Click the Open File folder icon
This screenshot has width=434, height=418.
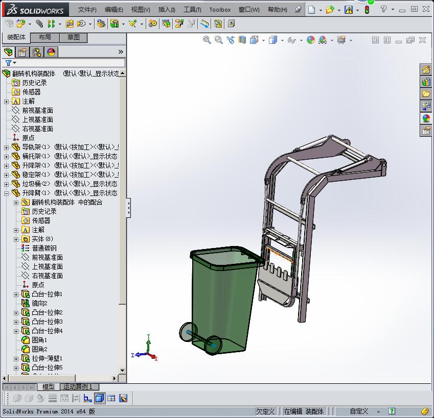(x=330, y=10)
